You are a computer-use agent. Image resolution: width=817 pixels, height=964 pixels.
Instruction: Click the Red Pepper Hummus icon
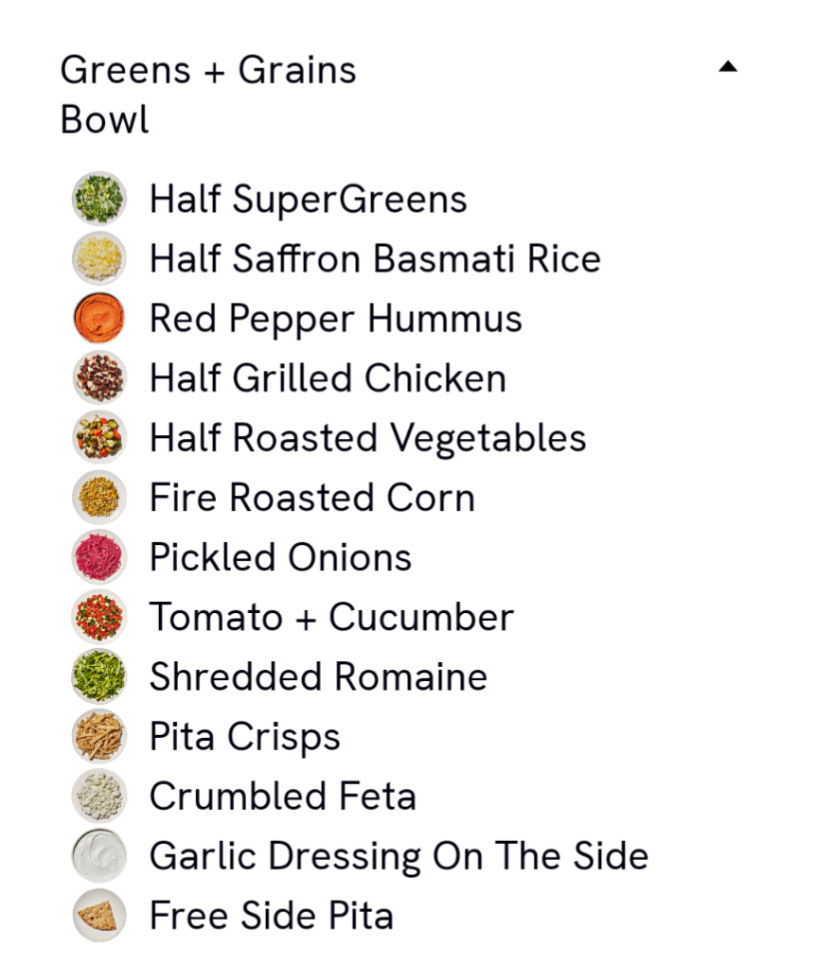(x=99, y=319)
